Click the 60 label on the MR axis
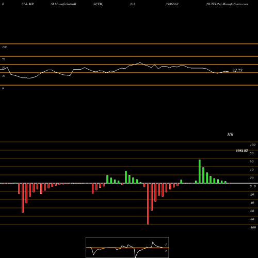This screenshot has height=258, width=258. [x=251, y=162]
